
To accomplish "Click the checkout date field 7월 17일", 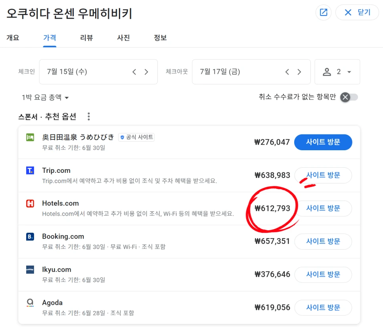I will (x=251, y=72).
